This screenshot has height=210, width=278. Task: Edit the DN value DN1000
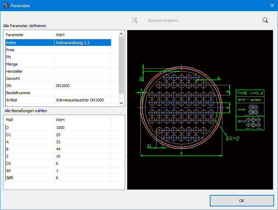tap(82, 86)
